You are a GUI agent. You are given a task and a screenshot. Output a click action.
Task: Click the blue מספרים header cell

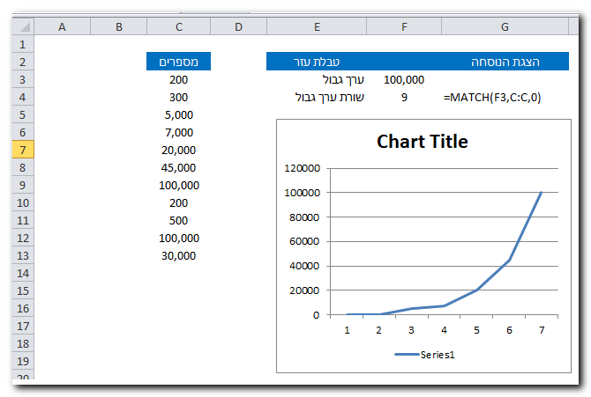[x=179, y=62]
